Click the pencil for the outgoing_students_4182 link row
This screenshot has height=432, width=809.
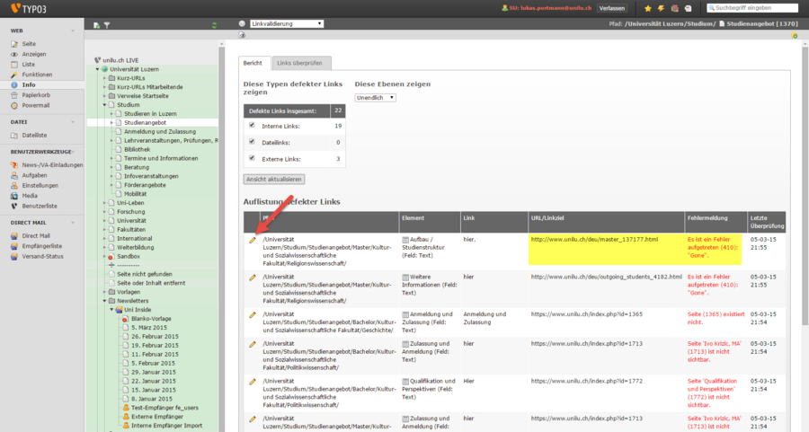[253, 278]
